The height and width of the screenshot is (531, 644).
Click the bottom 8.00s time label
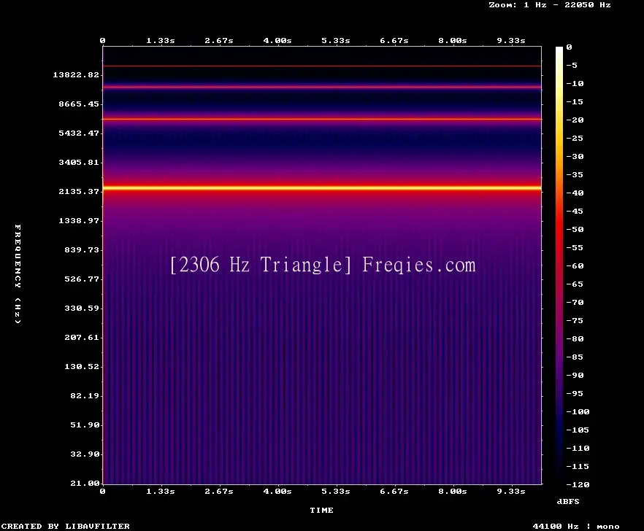452,491
